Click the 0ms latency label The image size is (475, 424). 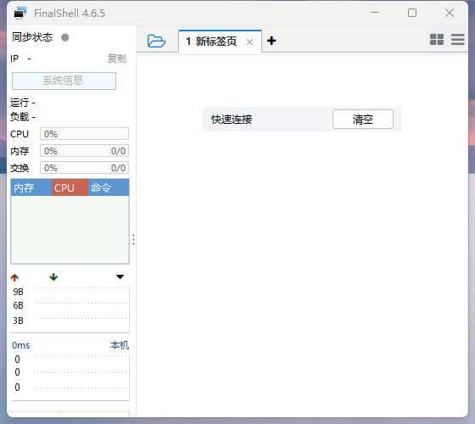tap(21, 345)
